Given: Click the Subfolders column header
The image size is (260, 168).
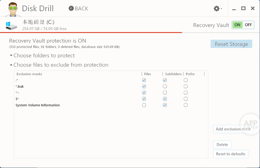Looking at the screenshot, I should pyautogui.click(x=173, y=74).
